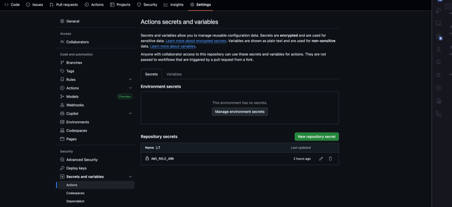Click the Environment secrets heading
This screenshot has width=452, height=207.
coord(161,86)
